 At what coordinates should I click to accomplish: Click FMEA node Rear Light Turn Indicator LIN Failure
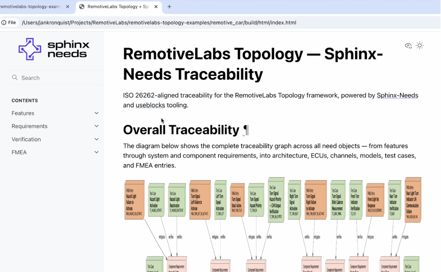[413, 200]
